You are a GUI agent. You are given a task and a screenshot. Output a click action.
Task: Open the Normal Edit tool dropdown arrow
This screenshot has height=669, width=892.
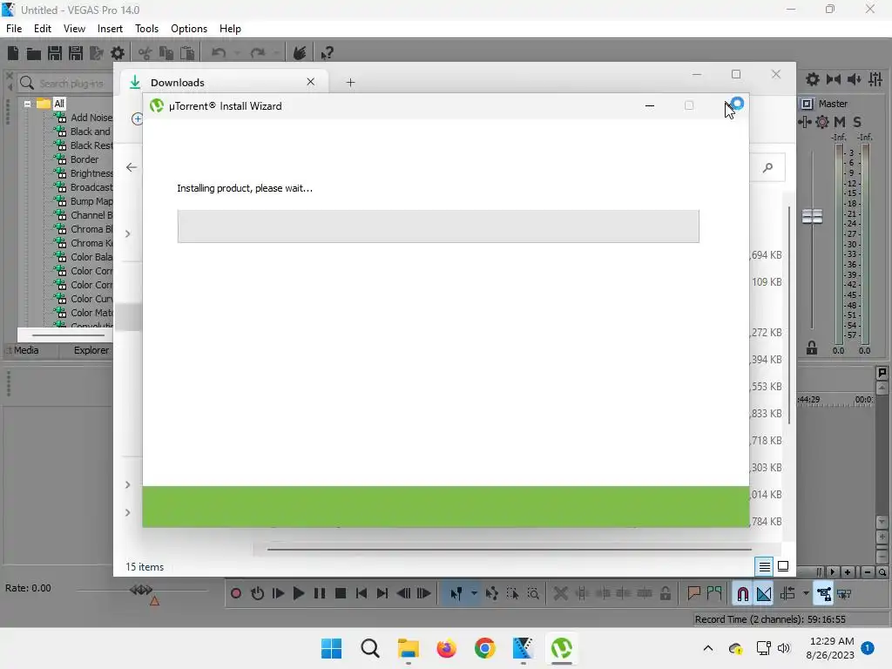(x=474, y=594)
